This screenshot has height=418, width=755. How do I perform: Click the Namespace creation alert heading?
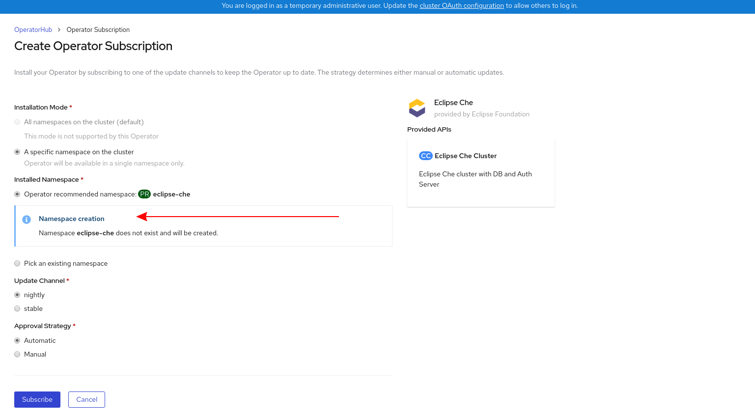pyautogui.click(x=72, y=219)
